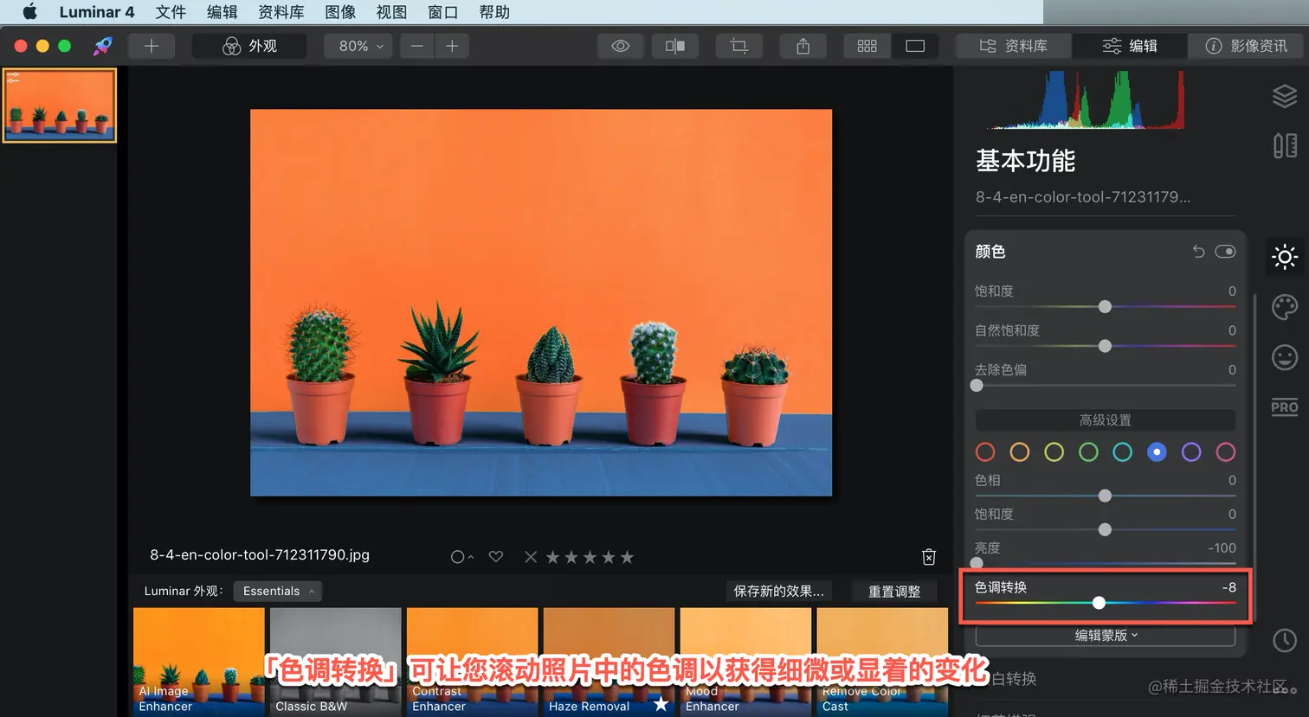The height and width of the screenshot is (717, 1309).
Task: Click the star on the Haze Removal look
Action: [661, 703]
